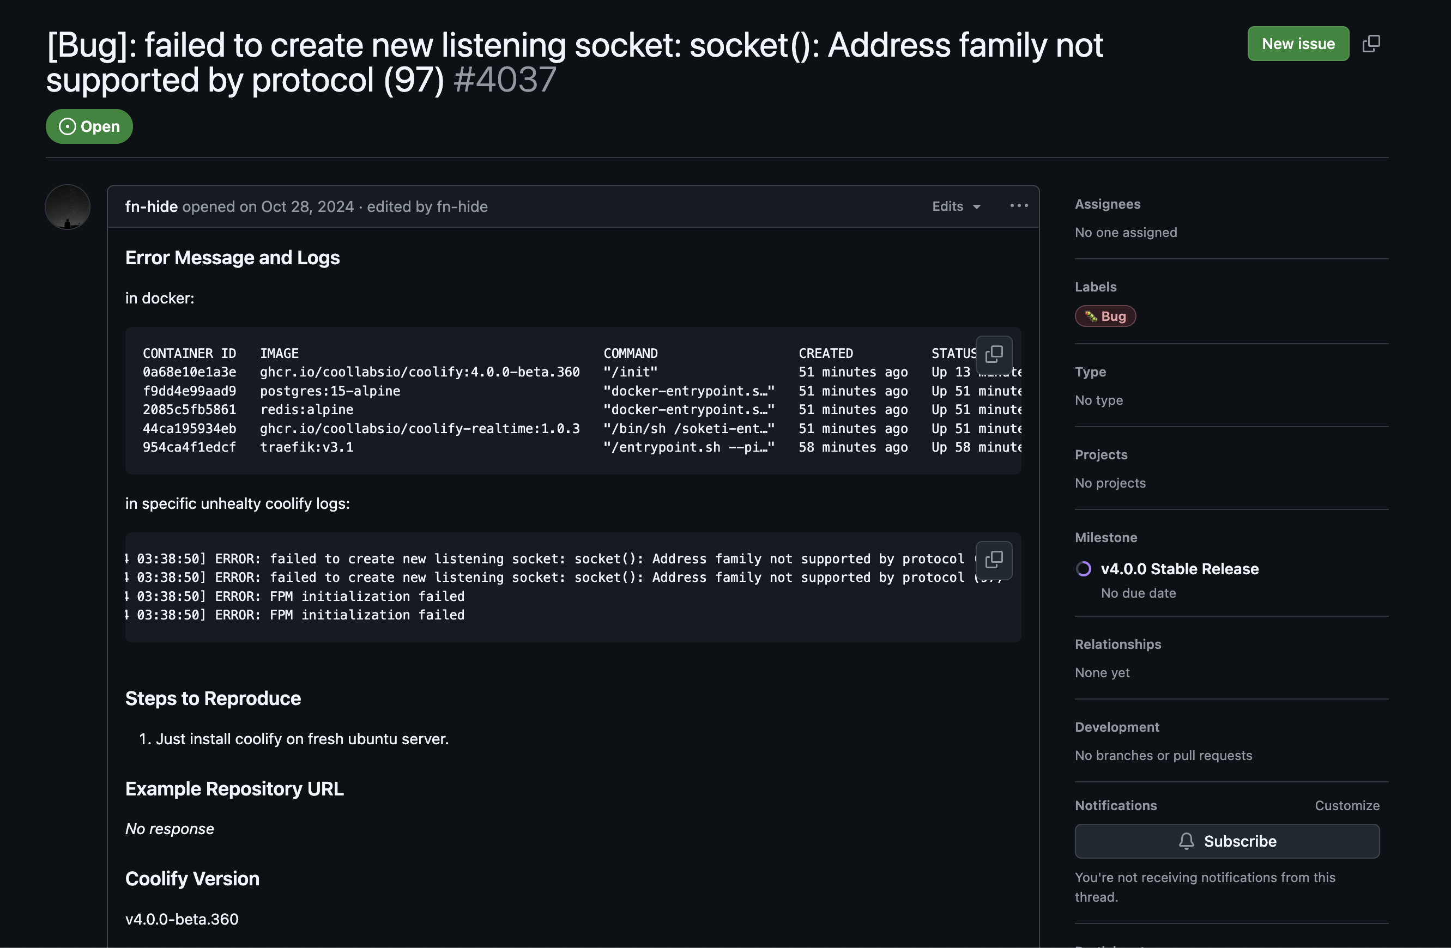Viewport: 1451px width, 948px height.
Task: Click the No response italic text
Action: pos(170,829)
